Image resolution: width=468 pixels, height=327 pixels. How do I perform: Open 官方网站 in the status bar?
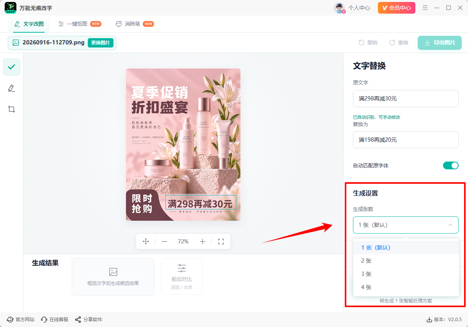click(21, 320)
